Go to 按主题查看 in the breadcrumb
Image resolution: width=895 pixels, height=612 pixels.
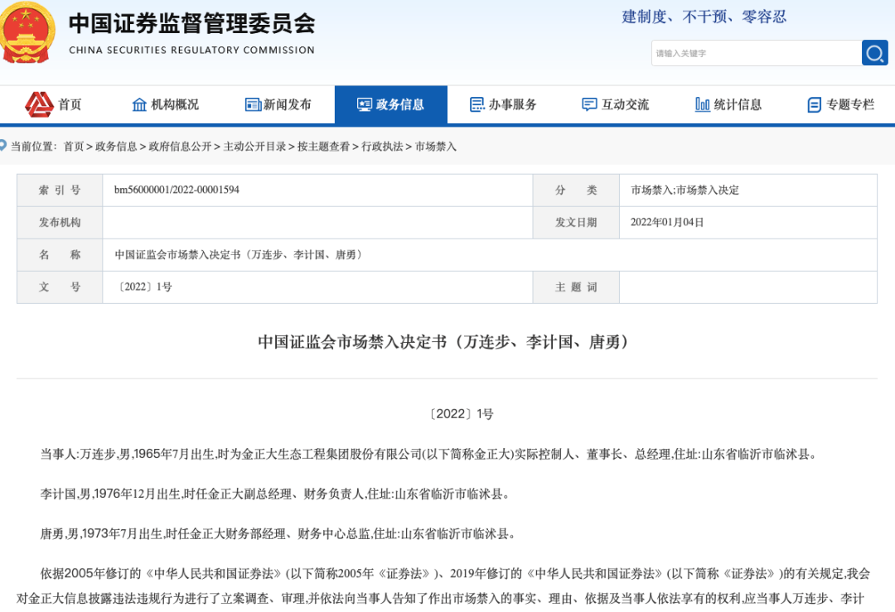(323, 147)
